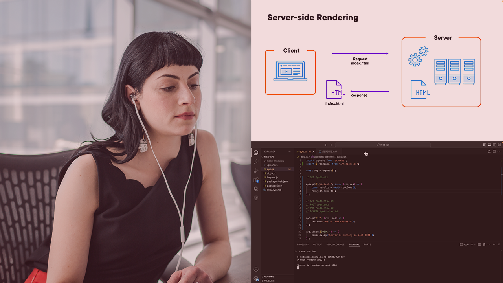Open the new terminal launch profile dropdown

click(x=475, y=244)
